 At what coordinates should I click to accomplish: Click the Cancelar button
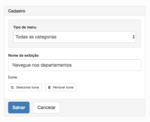tap(47, 108)
